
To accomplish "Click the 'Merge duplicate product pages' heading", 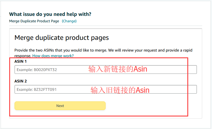I will [62, 38].
